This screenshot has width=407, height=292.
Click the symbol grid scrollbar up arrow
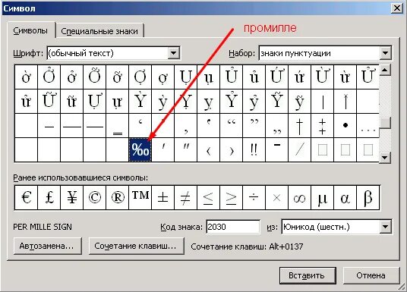pos(385,70)
